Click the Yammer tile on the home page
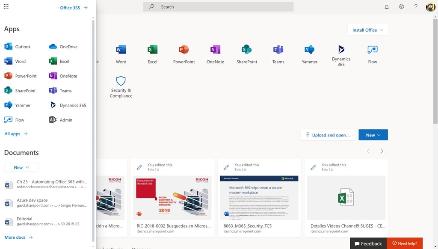This screenshot has height=249, width=438. pos(310,54)
